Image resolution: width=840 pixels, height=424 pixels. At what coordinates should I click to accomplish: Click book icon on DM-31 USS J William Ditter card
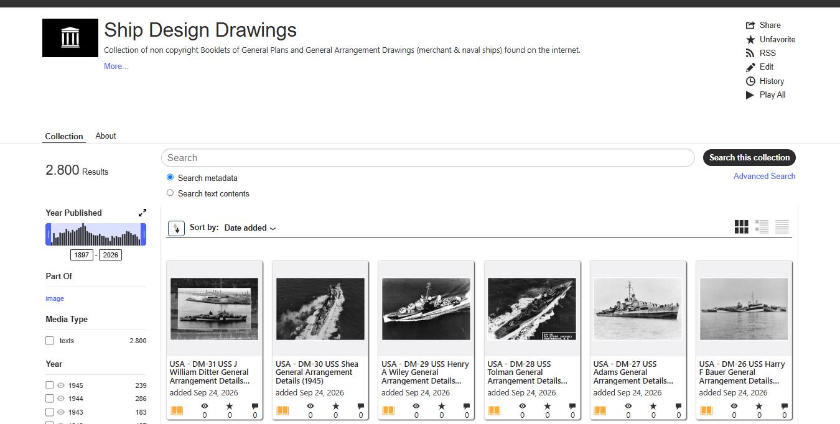(177, 410)
